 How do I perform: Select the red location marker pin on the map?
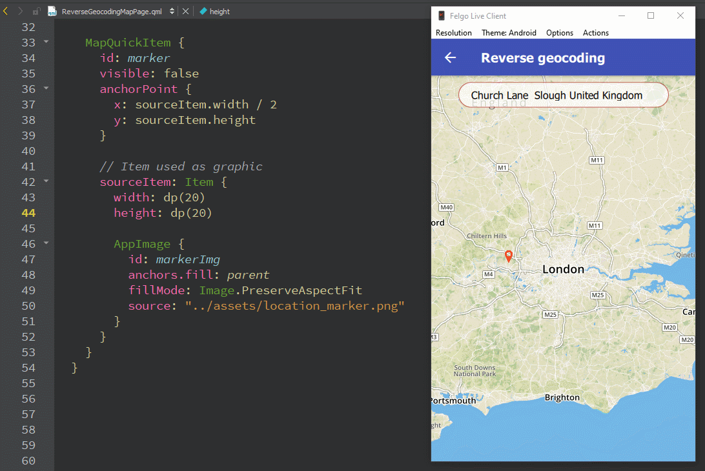click(x=509, y=256)
